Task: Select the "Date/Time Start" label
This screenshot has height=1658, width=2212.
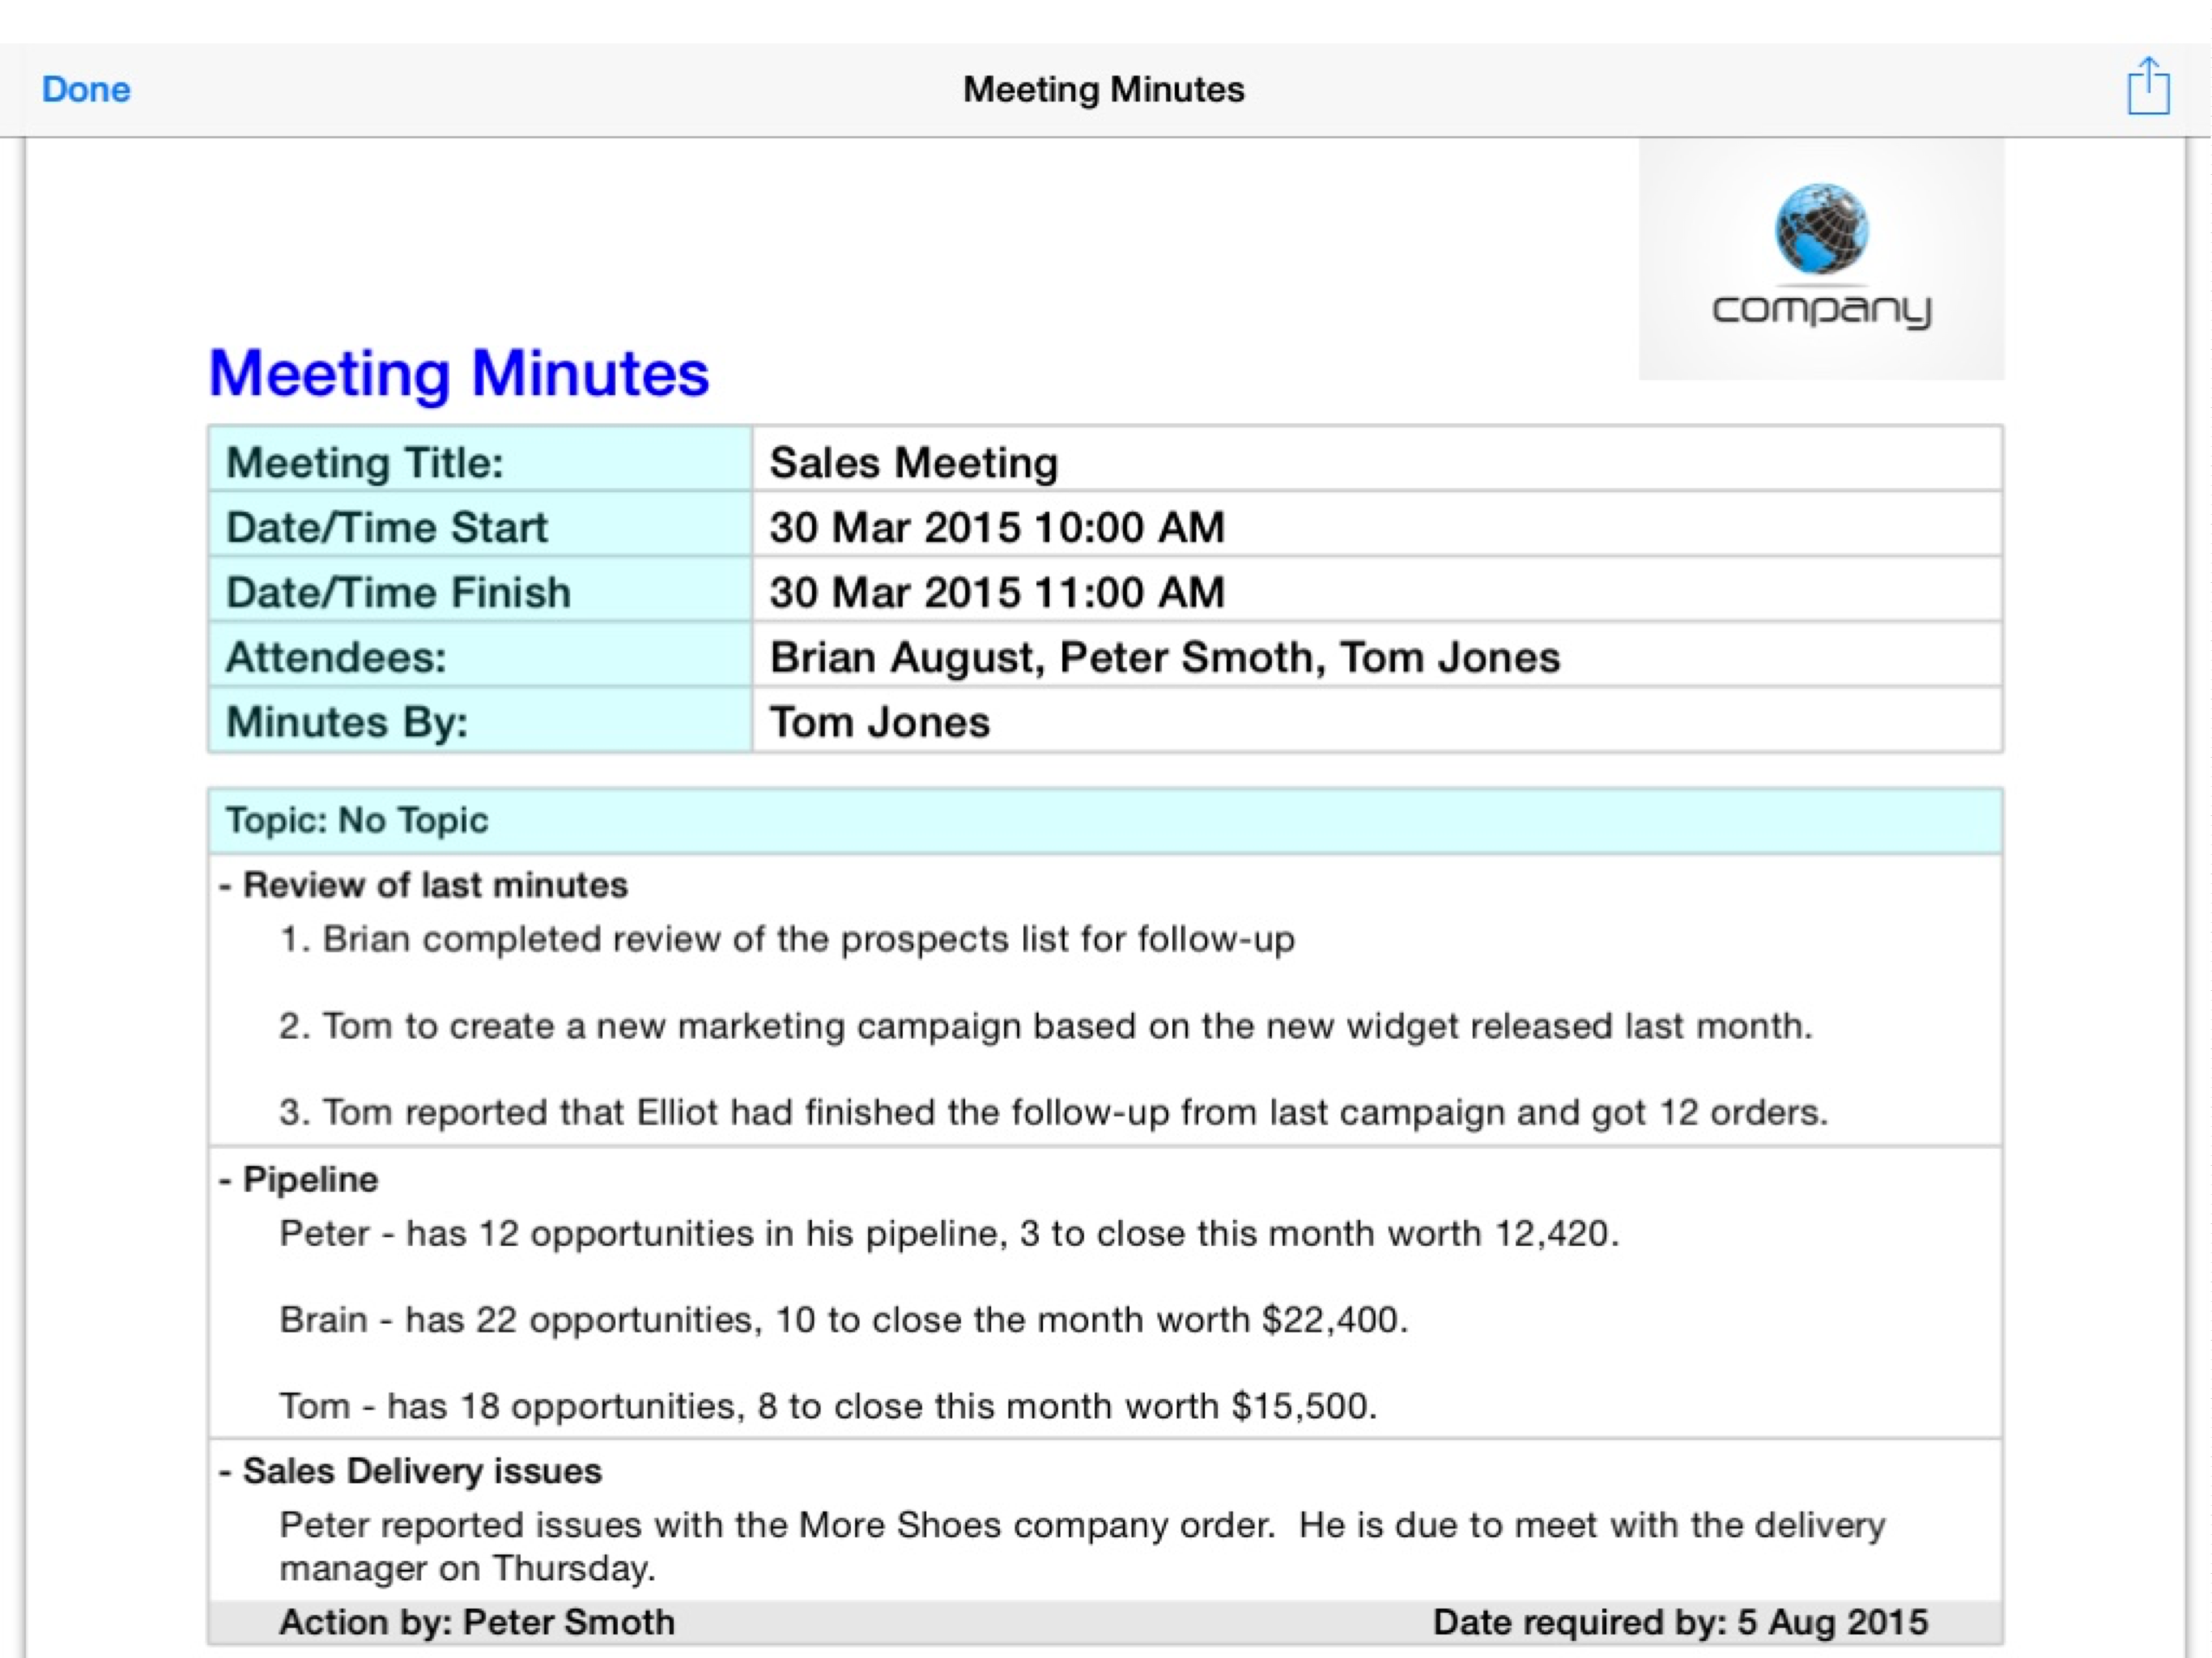Action: click(386, 527)
